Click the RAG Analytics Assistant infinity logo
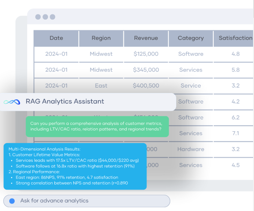This screenshot has width=254, height=211. pyautogui.click(x=12, y=102)
